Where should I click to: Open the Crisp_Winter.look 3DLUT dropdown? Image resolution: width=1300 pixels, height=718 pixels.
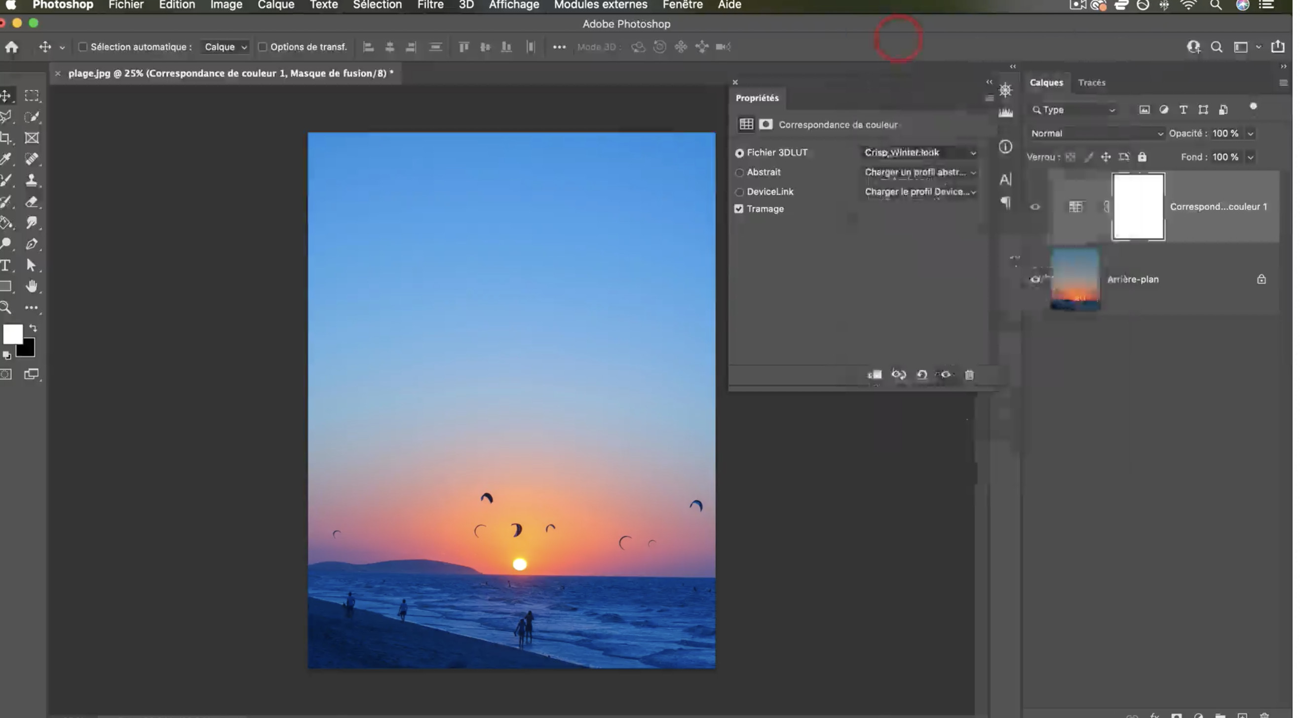click(919, 153)
